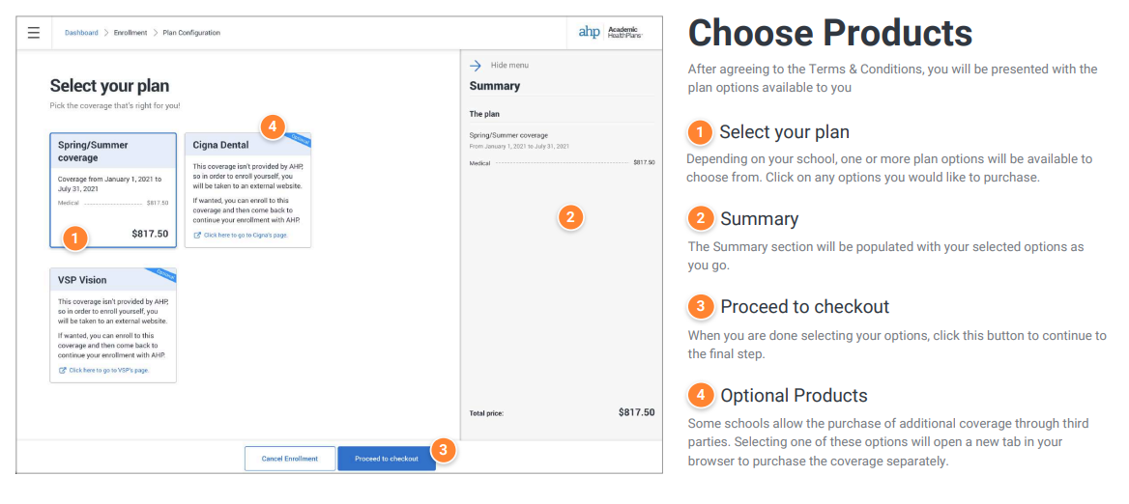Image resolution: width=1129 pixels, height=504 pixels.
Task: Click orange marker 4 on Cigna Dental card
Action: [271, 127]
